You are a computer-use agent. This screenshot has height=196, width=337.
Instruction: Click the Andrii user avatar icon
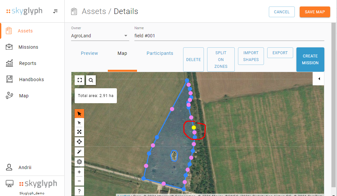point(9,167)
